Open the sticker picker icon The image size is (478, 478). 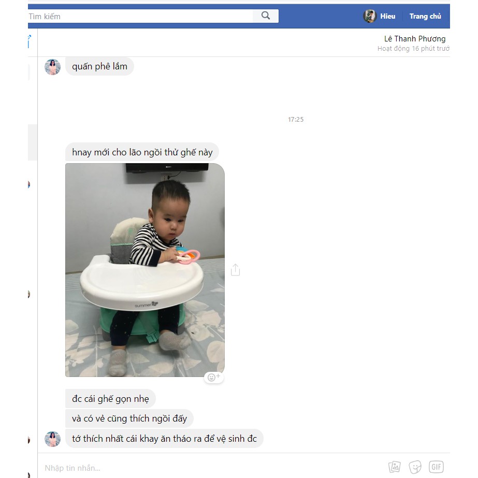(x=415, y=467)
